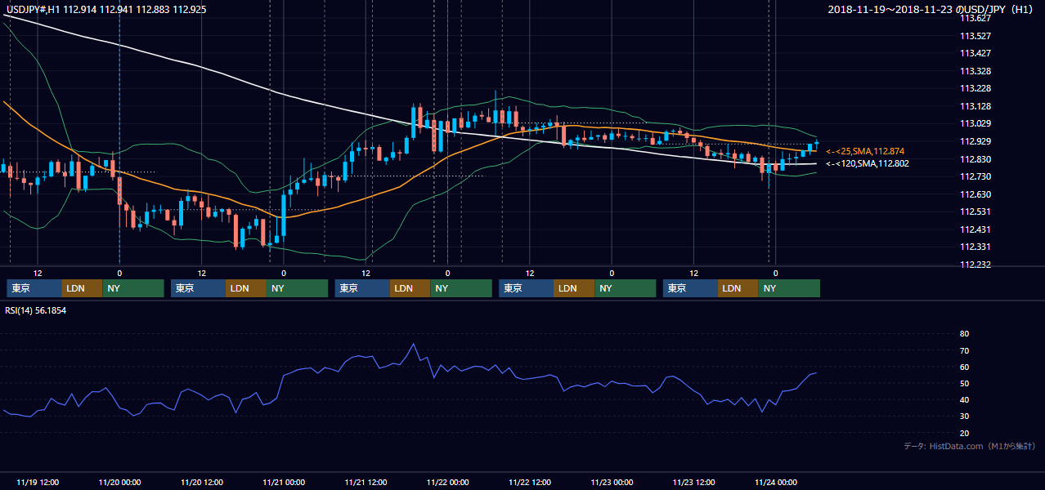
Task: Click the 25 SMA label 112.874
Action: point(865,151)
